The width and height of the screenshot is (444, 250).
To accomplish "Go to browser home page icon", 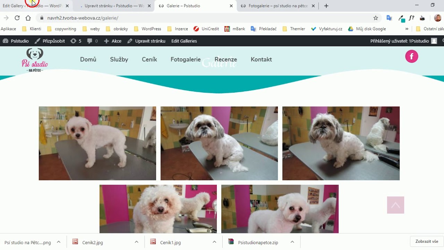I will [x=28, y=18].
